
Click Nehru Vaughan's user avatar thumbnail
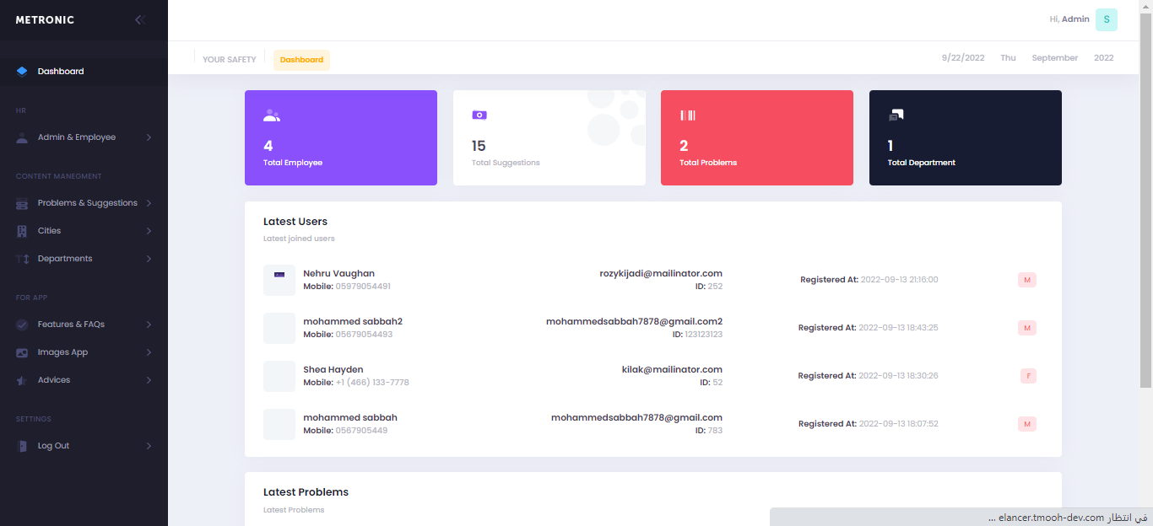click(279, 280)
